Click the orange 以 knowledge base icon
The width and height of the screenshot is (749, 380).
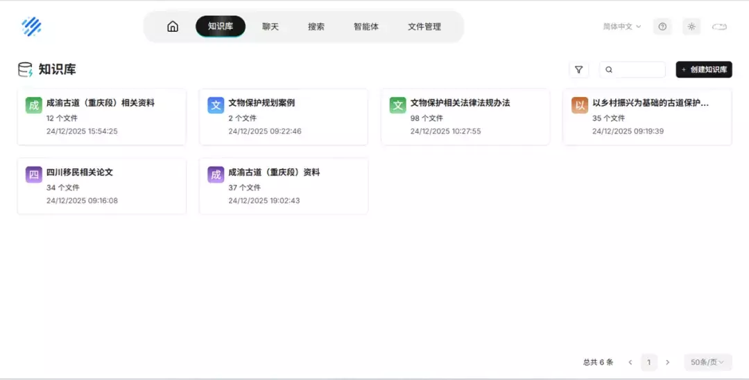[580, 105]
